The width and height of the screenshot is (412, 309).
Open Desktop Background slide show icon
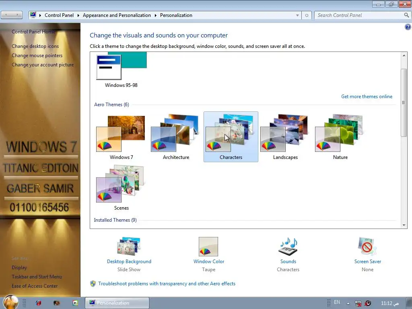129,247
